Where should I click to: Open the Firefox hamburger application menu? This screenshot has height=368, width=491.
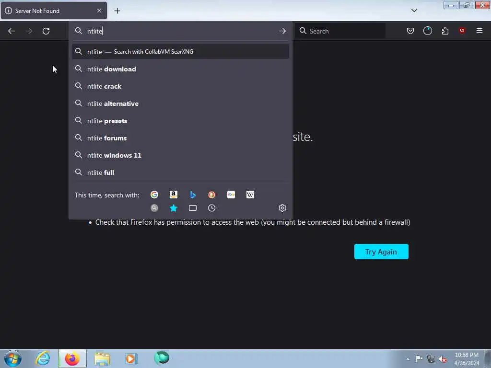click(x=479, y=31)
